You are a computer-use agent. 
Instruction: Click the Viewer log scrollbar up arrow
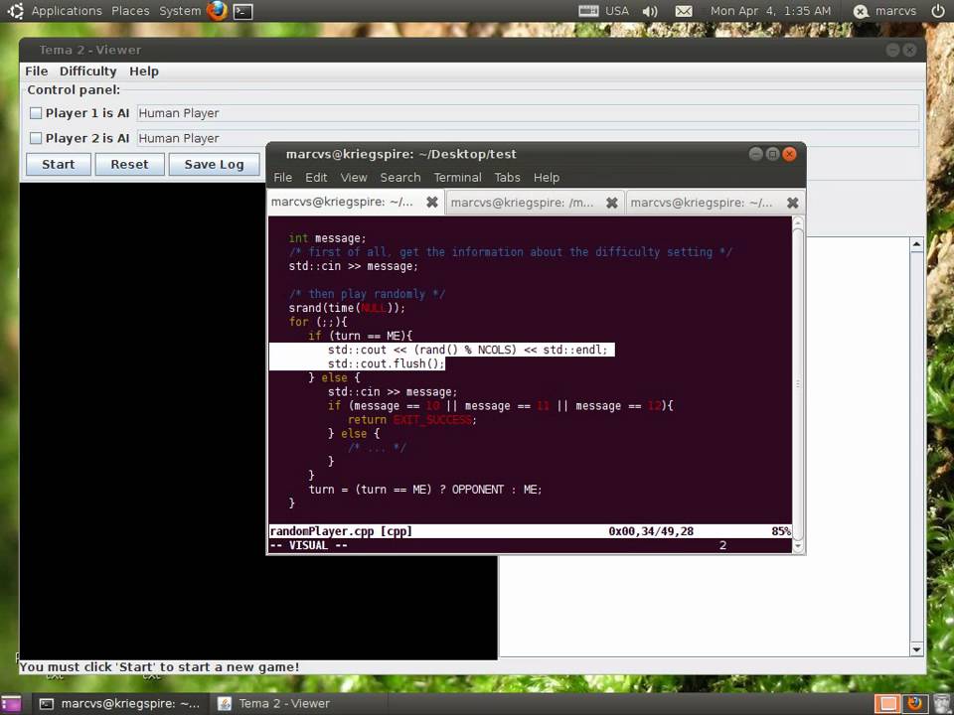917,244
